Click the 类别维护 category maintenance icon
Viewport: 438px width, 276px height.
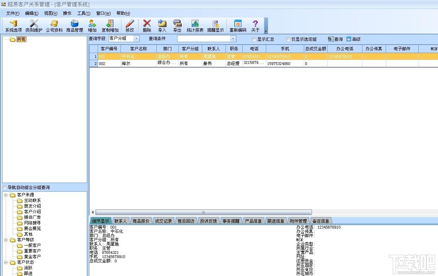point(34,26)
